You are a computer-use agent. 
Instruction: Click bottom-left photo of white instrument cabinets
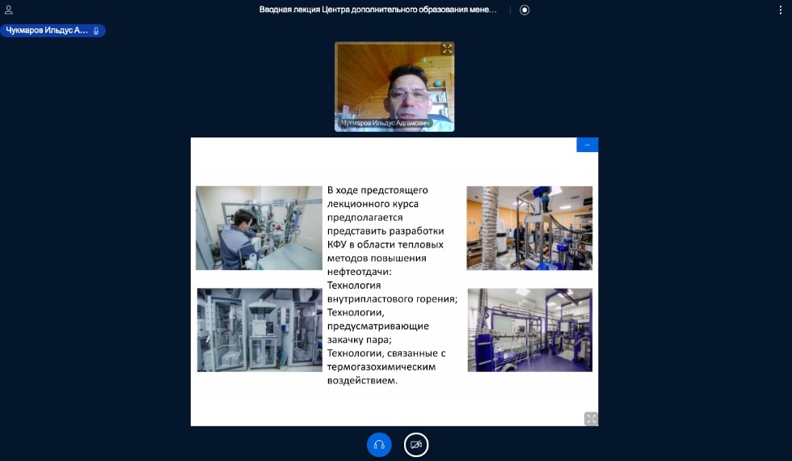click(259, 330)
